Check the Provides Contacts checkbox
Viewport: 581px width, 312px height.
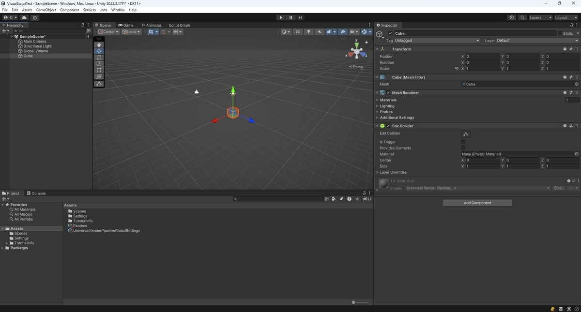pos(463,148)
